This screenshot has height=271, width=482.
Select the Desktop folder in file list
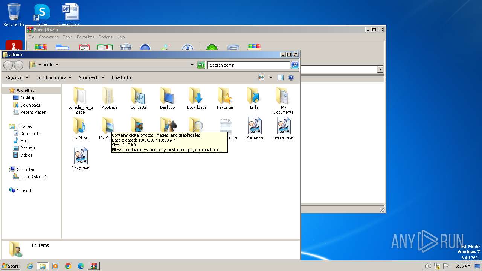coord(167,98)
